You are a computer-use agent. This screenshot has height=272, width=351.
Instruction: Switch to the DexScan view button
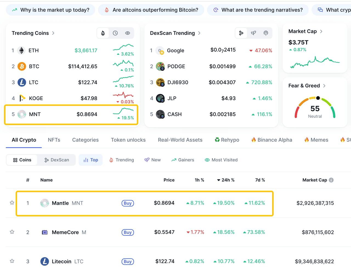coord(57,160)
